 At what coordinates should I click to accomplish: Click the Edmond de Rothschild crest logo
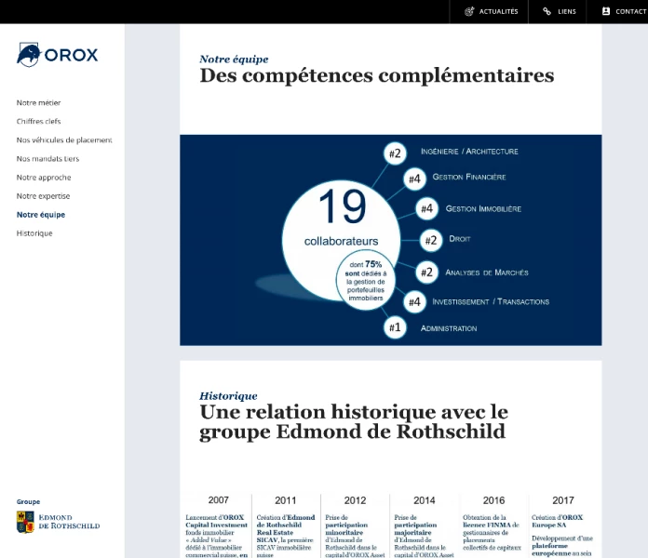[x=25, y=522]
